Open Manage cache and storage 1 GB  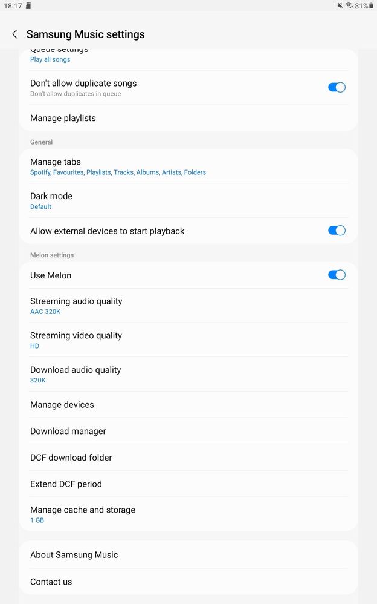pyautogui.click(x=188, y=514)
